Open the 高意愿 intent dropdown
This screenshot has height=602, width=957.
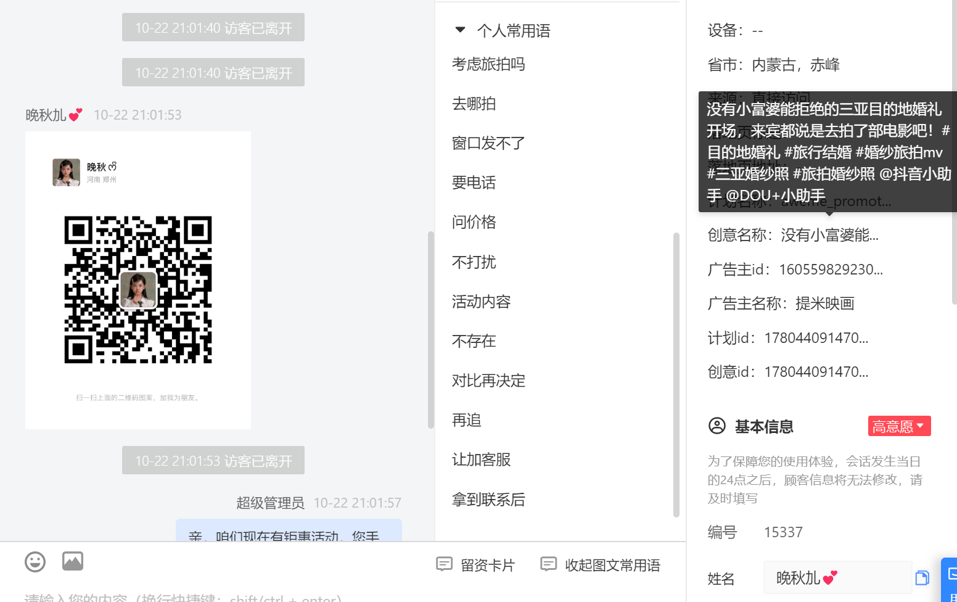pos(899,426)
